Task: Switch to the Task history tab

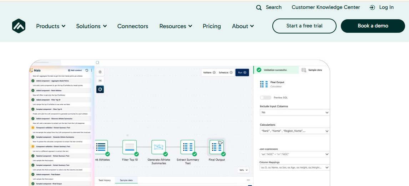Action: click(x=105, y=180)
